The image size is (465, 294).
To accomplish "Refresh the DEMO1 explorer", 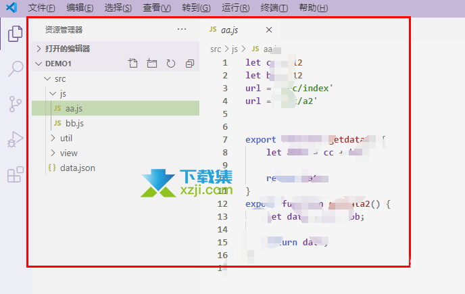I will pos(170,63).
